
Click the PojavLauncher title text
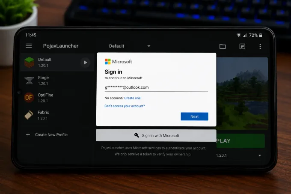[x=61, y=46]
